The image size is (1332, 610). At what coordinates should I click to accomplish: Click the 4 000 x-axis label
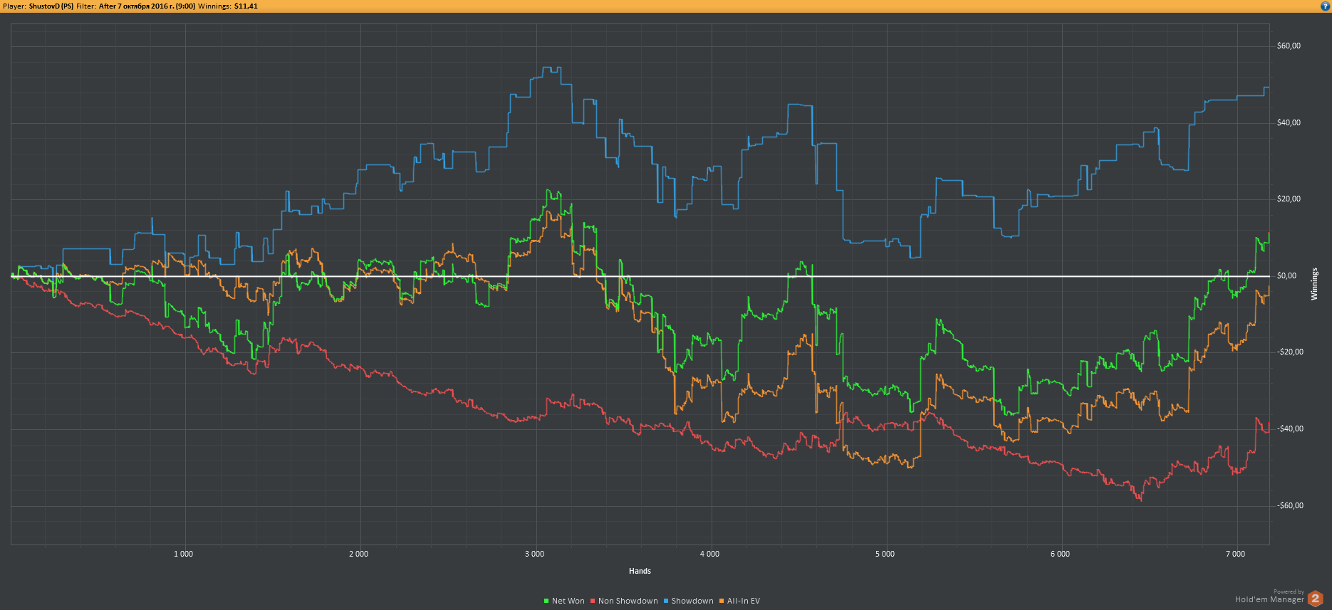[x=709, y=554]
